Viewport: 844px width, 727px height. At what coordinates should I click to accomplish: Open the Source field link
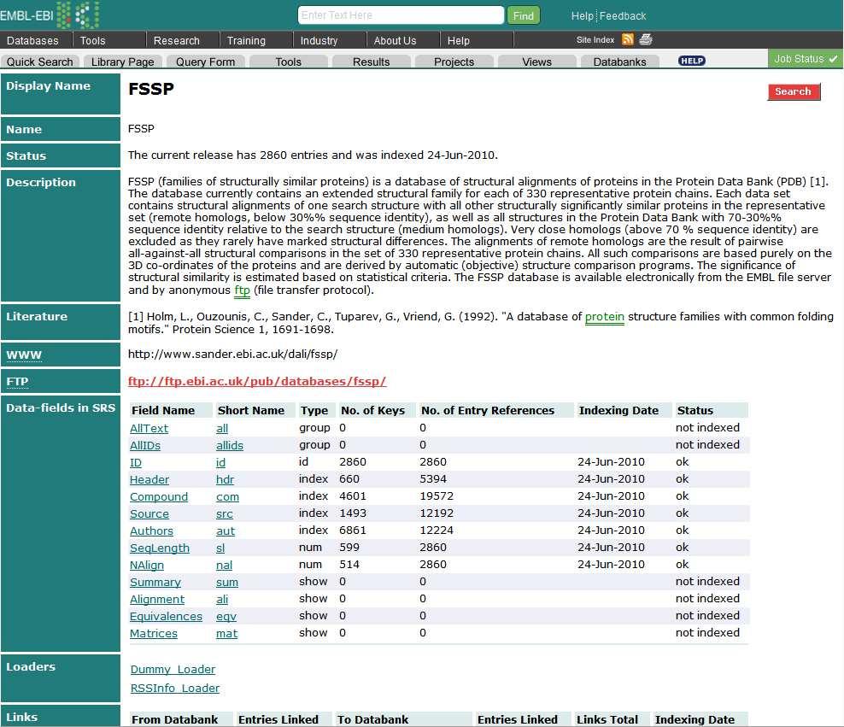click(x=149, y=514)
